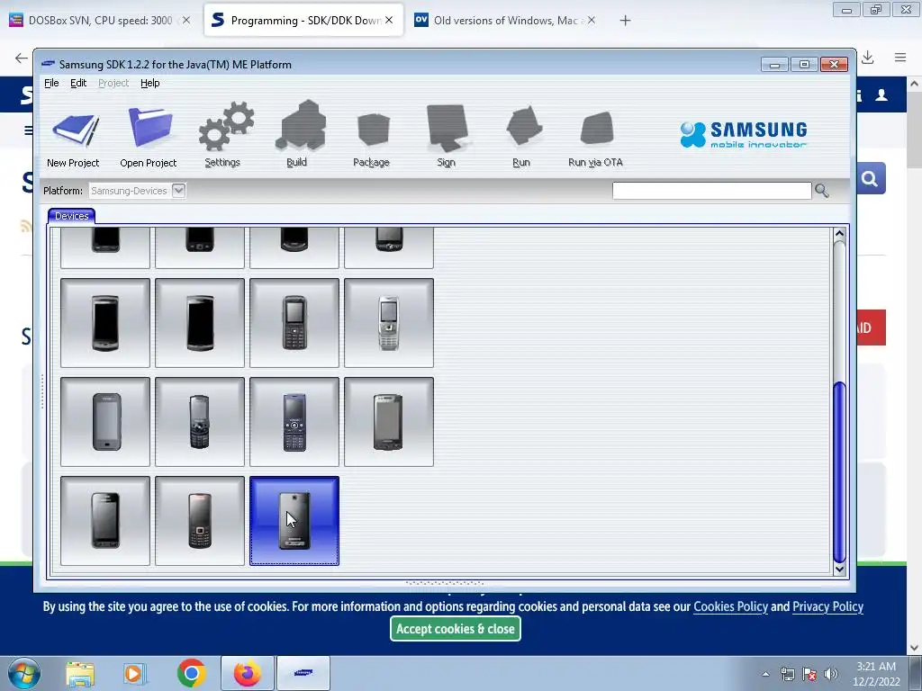Open Settings gears icon
Image resolution: width=922 pixels, height=691 pixels.
pos(226,126)
